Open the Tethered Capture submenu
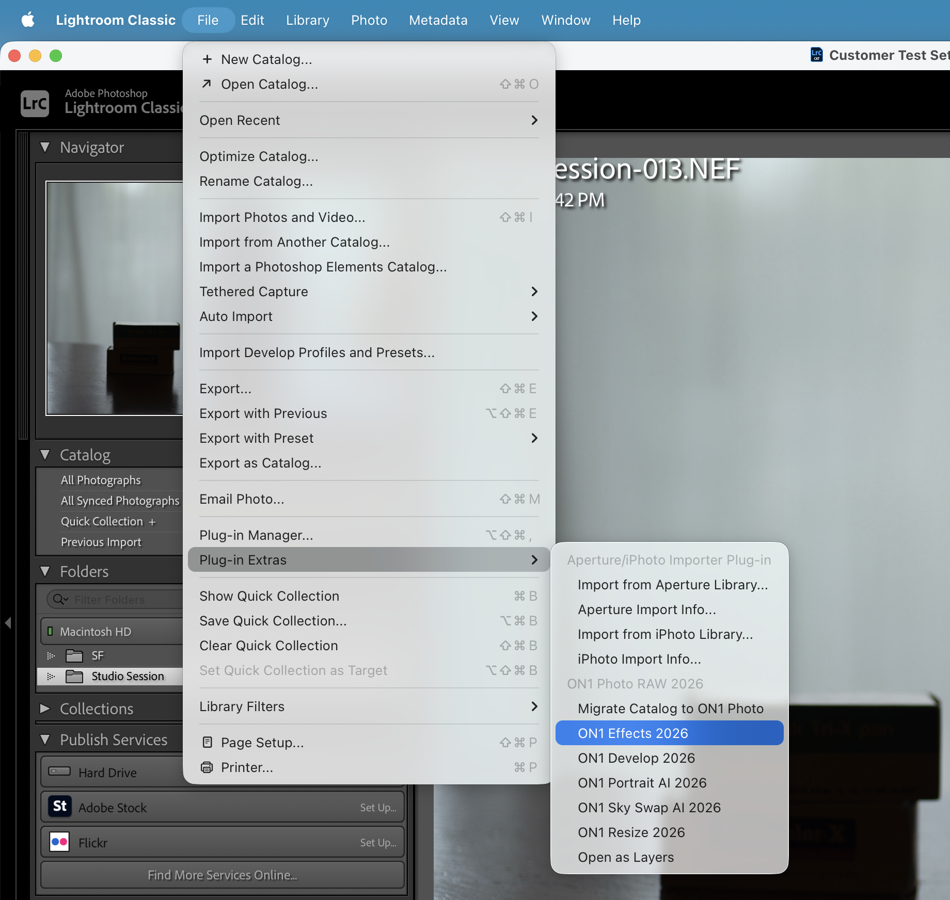This screenshot has height=900, width=950. (x=369, y=291)
